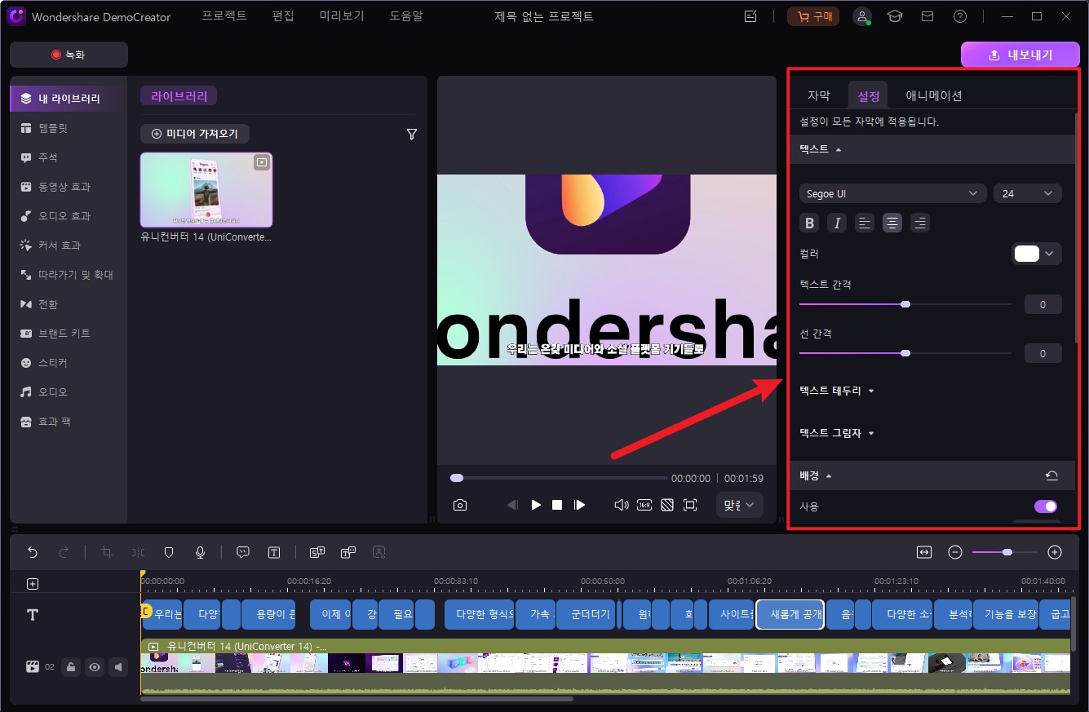This screenshot has height=712, width=1089.
Task: Toggle italic subtitle text
Action: click(x=837, y=223)
